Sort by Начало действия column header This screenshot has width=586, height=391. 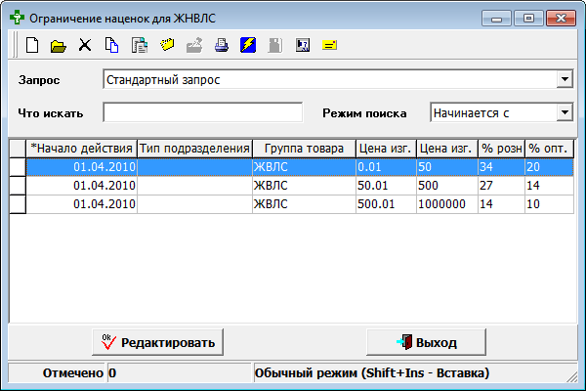(82, 148)
